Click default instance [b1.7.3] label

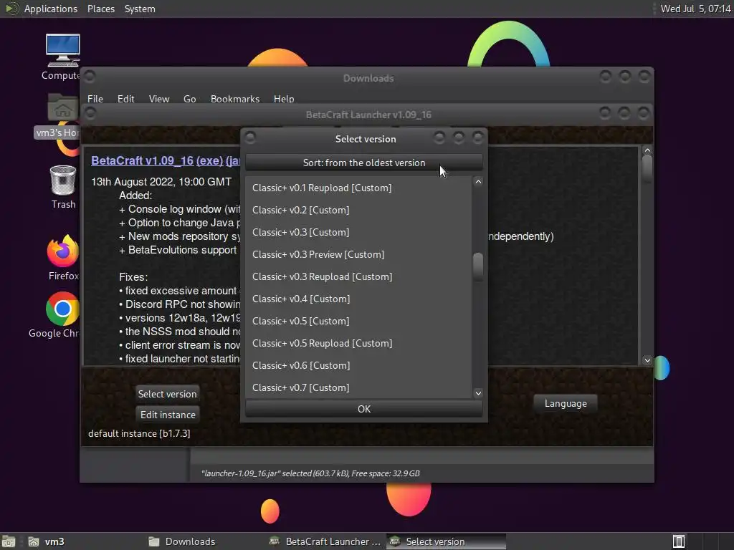click(139, 433)
